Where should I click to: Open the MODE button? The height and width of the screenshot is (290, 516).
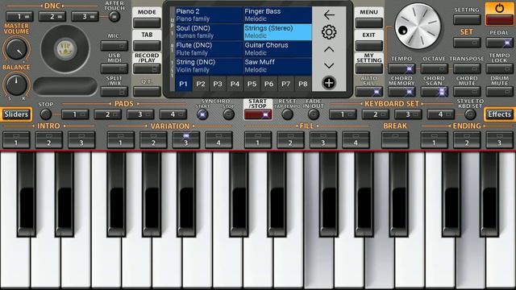click(147, 23)
